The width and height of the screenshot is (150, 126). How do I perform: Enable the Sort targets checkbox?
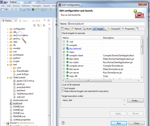coord(63,88)
